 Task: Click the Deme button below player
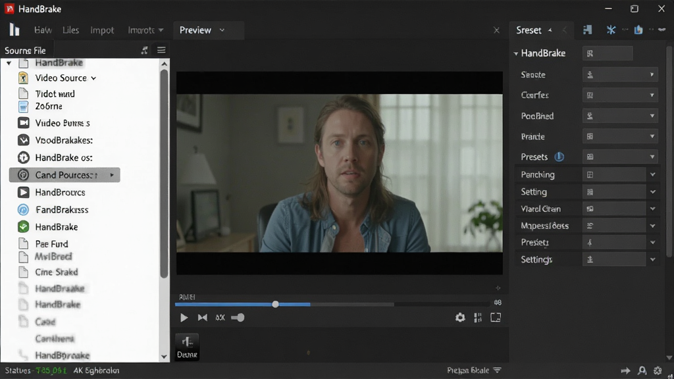pos(187,347)
